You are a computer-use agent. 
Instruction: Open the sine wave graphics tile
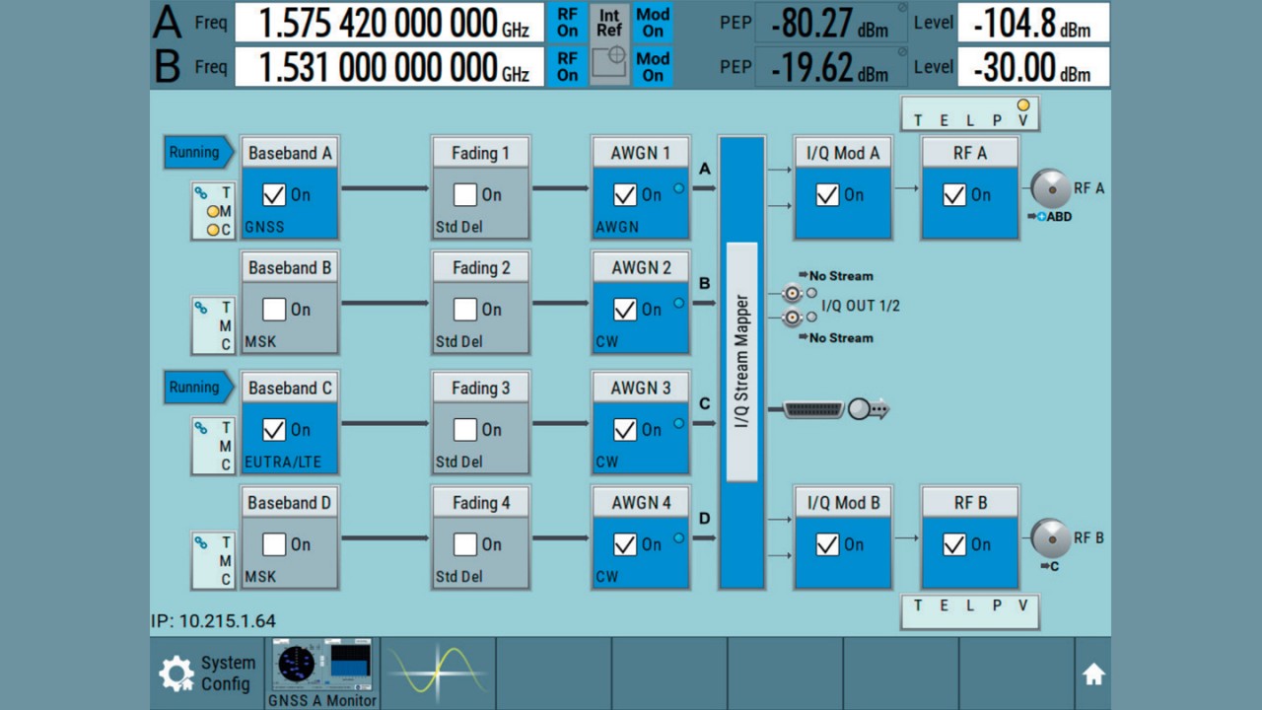pyautogui.click(x=437, y=674)
